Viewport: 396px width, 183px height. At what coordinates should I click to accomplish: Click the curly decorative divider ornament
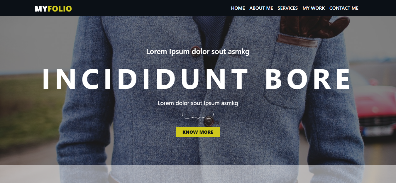[x=198, y=117]
